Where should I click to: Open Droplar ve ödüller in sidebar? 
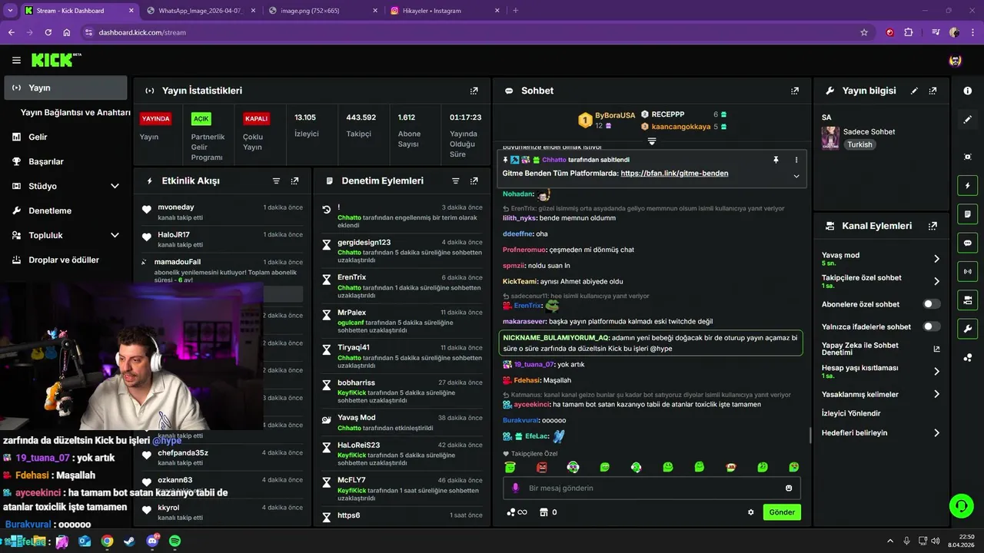(65, 260)
